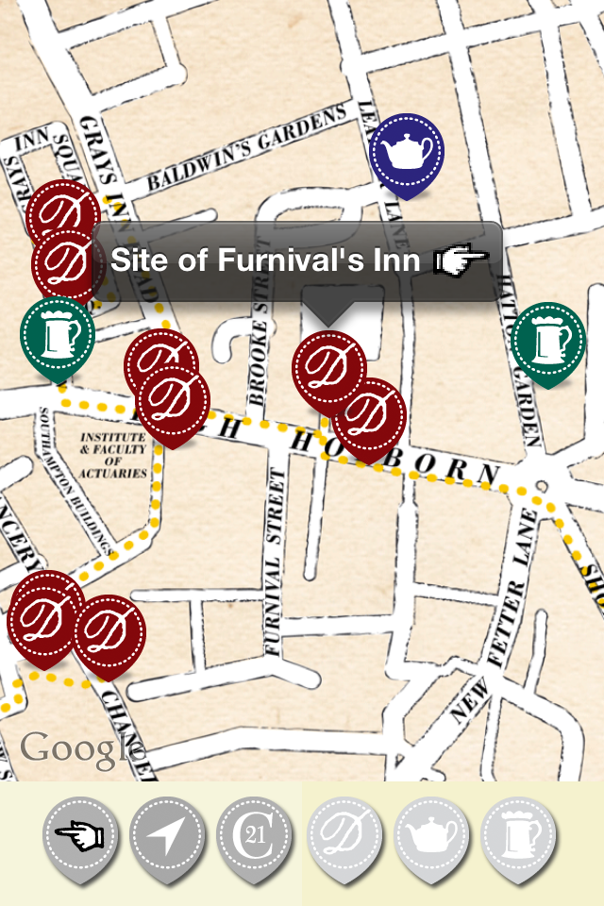
Task: Click the Google logo on the map
Action: pos(83,747)
